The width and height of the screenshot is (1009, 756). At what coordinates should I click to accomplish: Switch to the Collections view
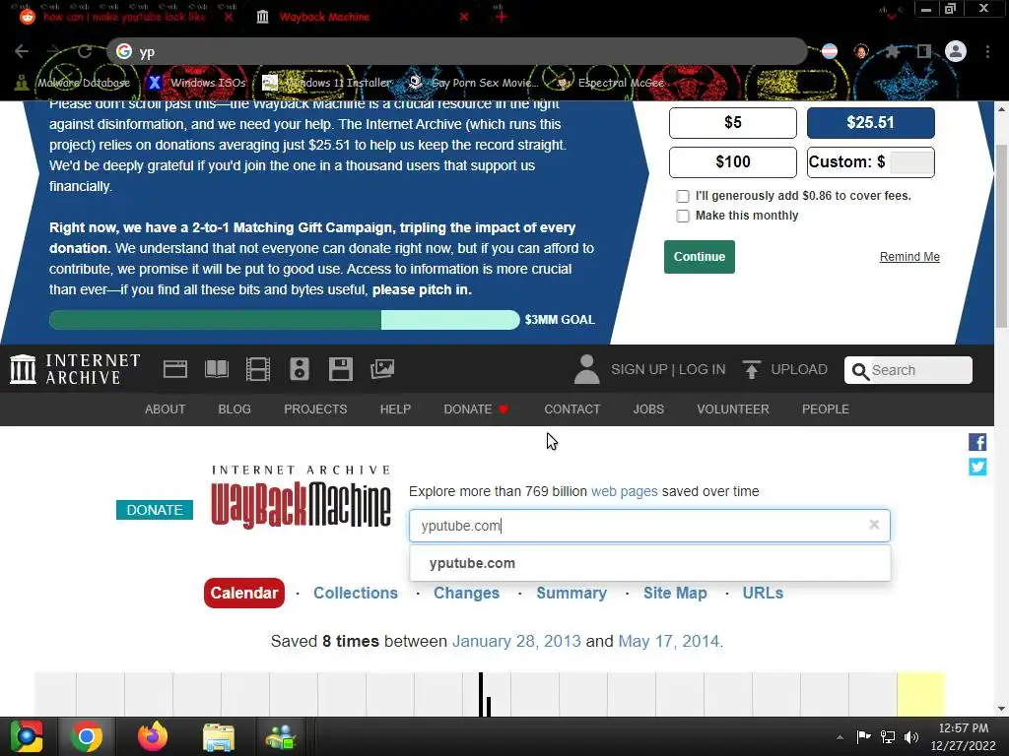355,593
